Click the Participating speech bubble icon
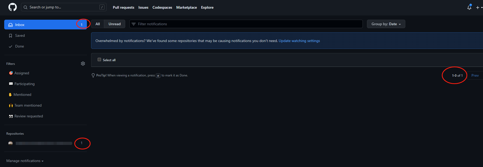Screen dimensions: 483x167 [x=11, y=84]
